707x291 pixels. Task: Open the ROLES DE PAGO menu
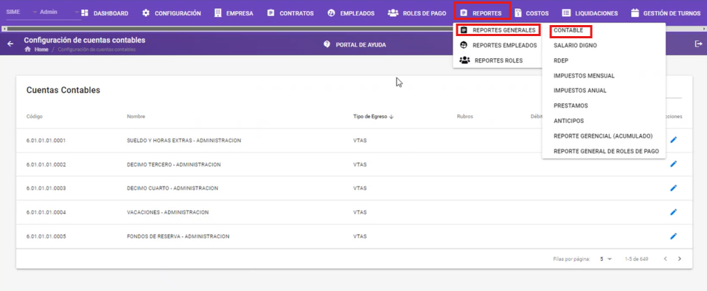417,13
